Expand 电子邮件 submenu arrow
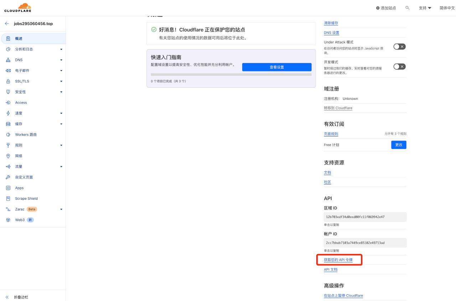Viewport: 456px width, 301px height. pyautogui.click(x=61, y=71)
